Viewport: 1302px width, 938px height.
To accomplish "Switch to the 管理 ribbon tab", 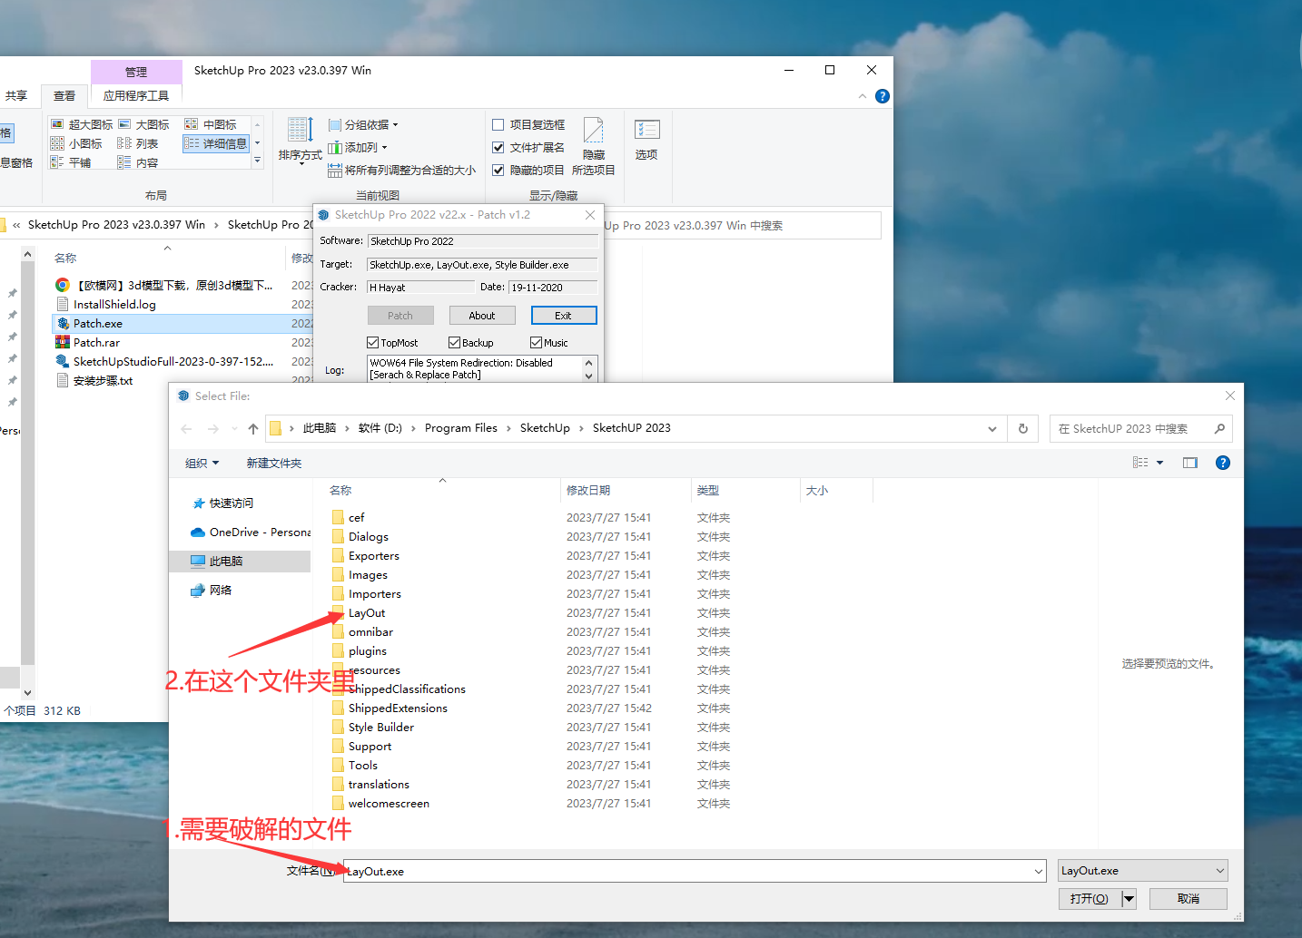I will click(x=136, y=72).
